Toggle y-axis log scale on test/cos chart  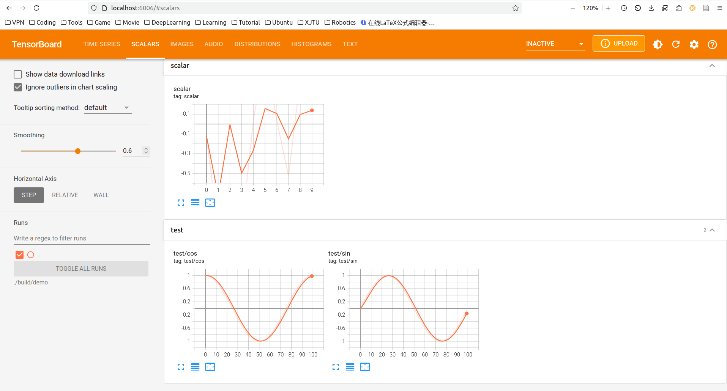[195, 367]
